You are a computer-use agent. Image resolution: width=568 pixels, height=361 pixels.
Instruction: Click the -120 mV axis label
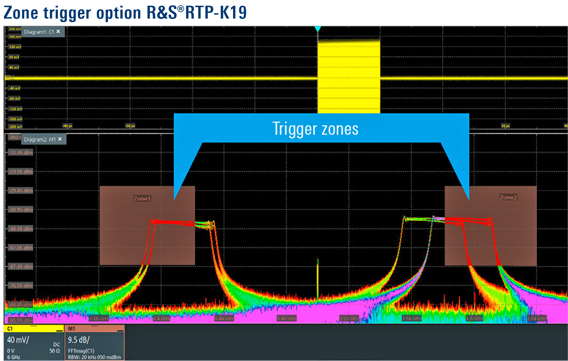click(15, 109)
